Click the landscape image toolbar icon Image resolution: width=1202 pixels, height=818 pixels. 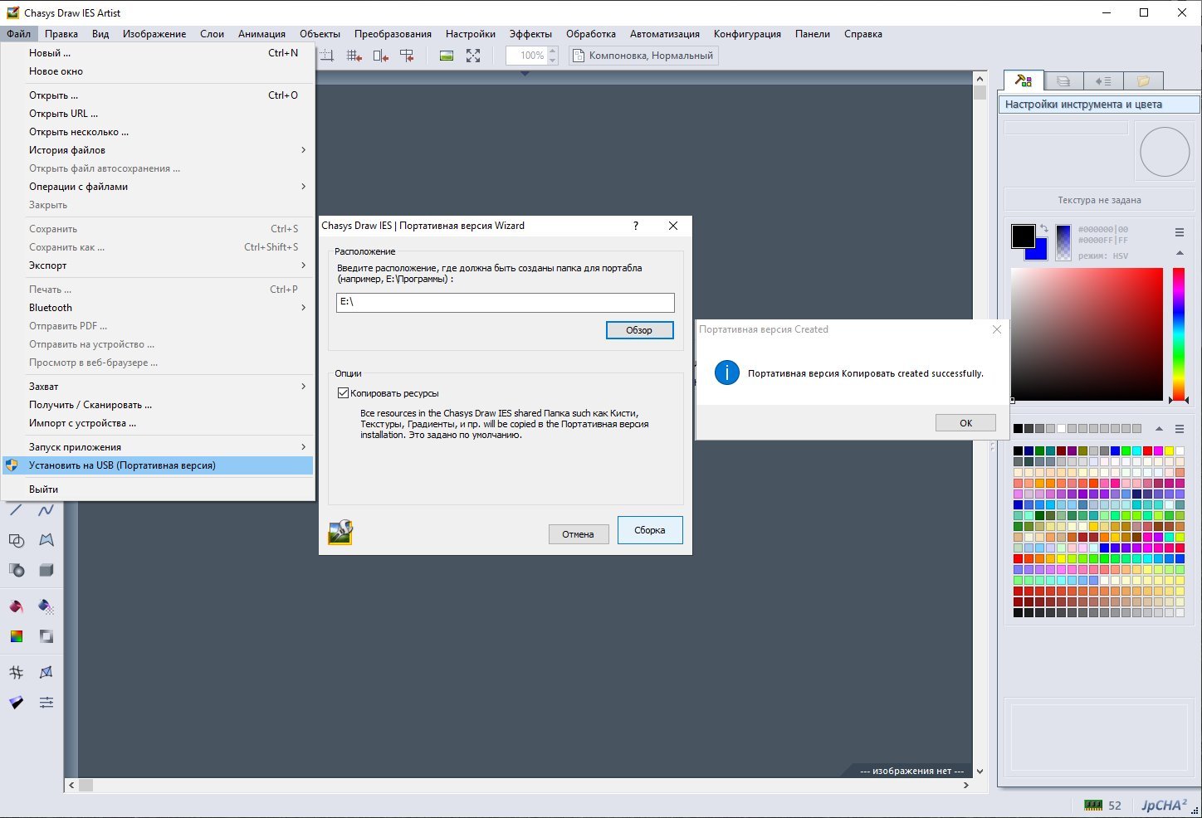tap(447, 56)
